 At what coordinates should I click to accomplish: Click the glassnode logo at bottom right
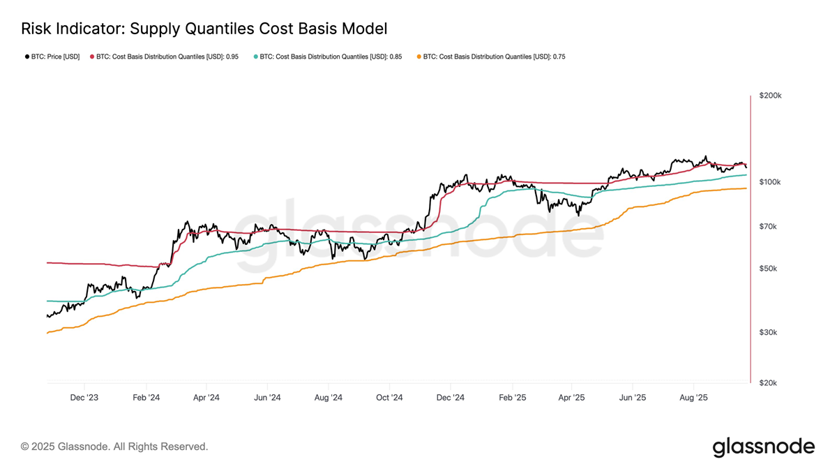pos(763,447)
